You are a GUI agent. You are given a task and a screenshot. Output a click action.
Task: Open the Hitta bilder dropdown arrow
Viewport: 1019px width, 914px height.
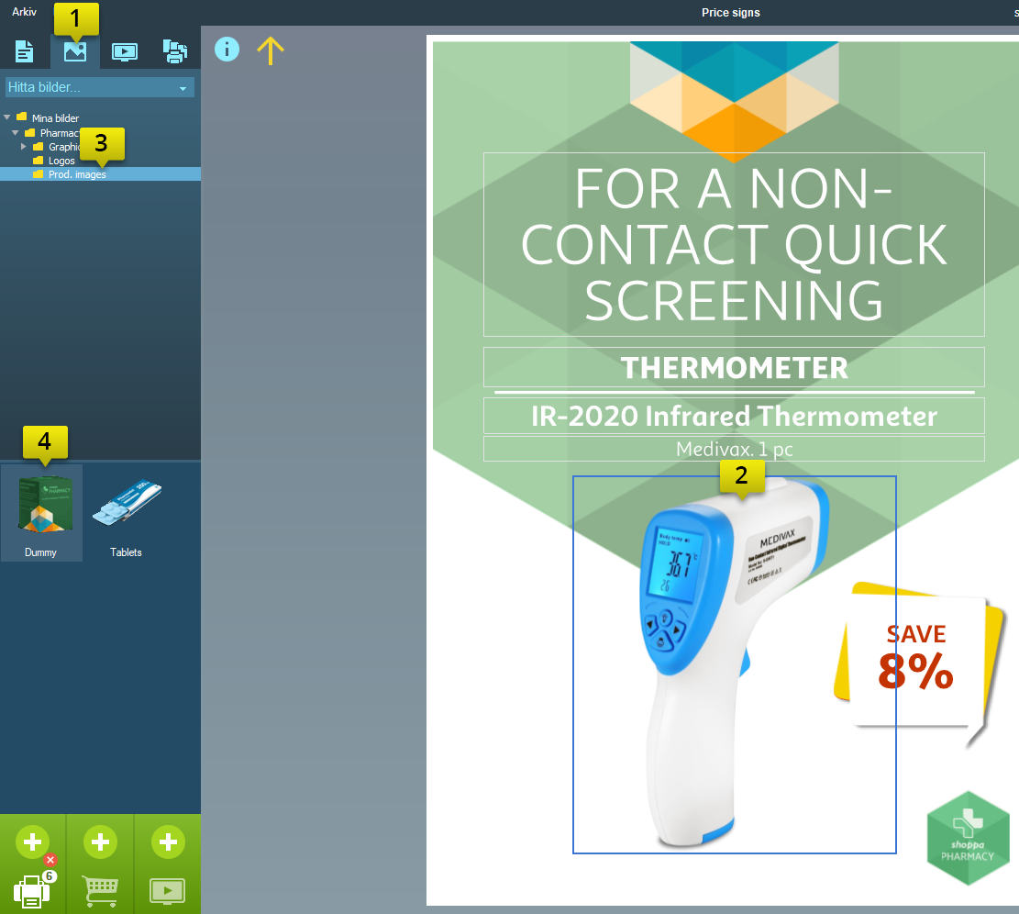click(x=183, y=88)
